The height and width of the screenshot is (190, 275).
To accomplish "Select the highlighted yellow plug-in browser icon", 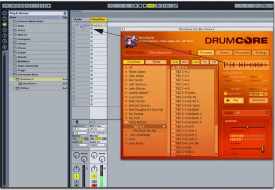I will [5, 24].
